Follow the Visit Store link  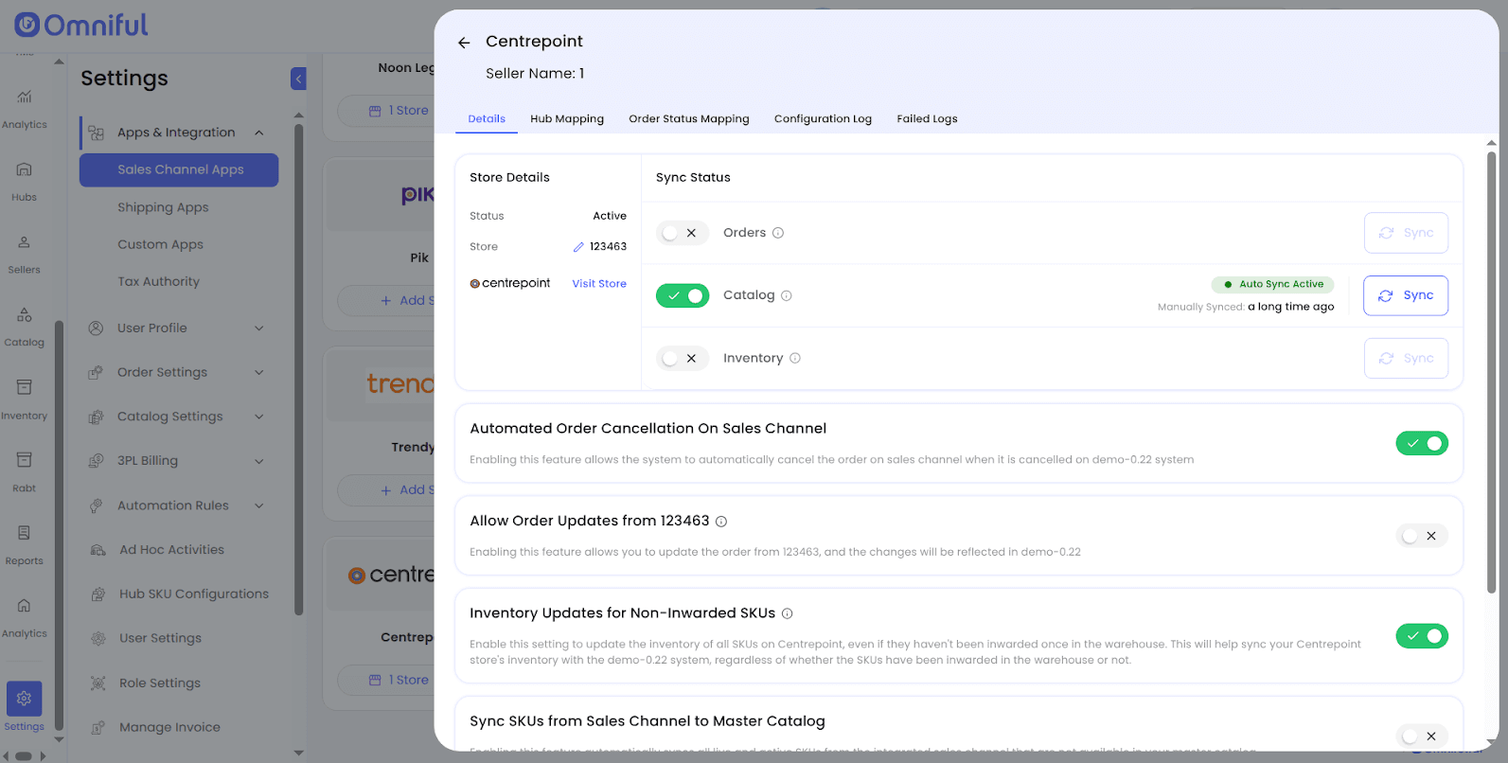(x=598, y=284)
